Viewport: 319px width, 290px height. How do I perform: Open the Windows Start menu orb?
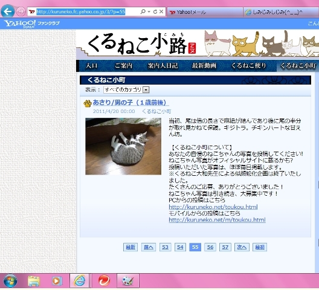[x=10, y=281]
